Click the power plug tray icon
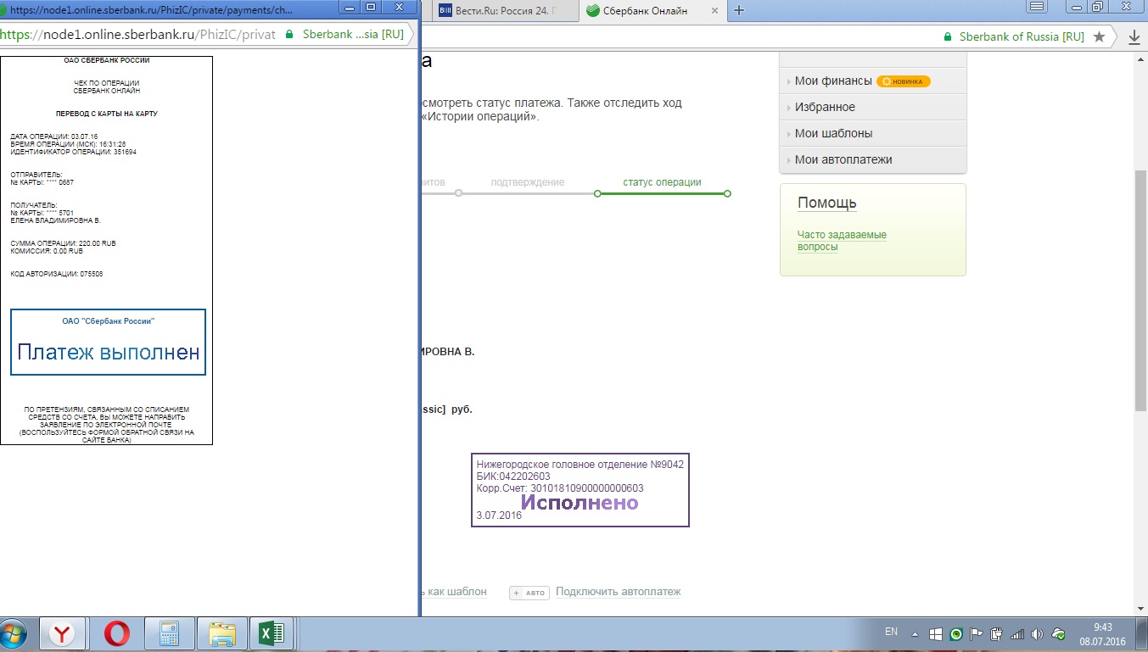Screen dimensions: 1148x652 point(997,634)
